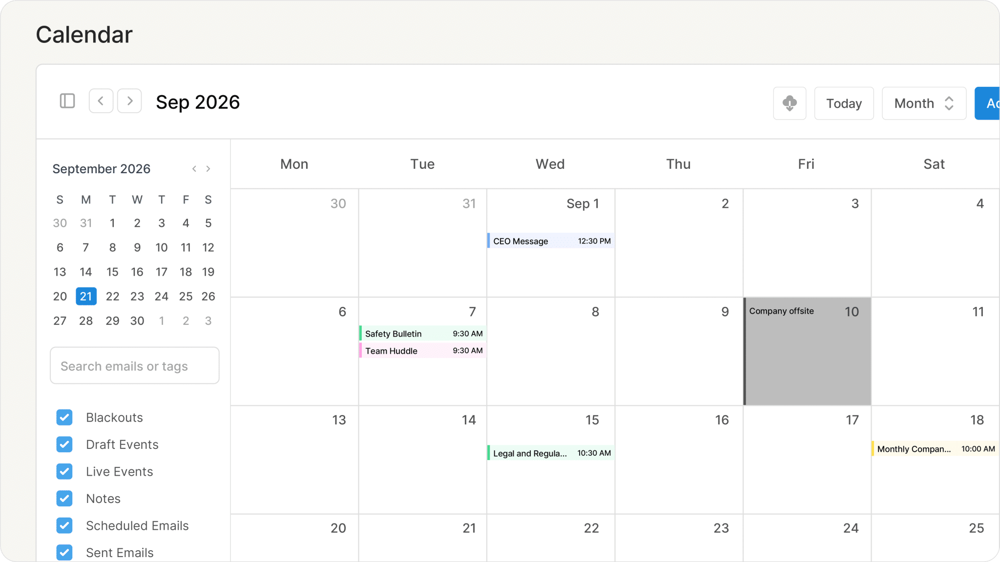This screenshot has width=1000, height=562.
Task: Click the Sep 2026 heading
Action: pos(198,102)
